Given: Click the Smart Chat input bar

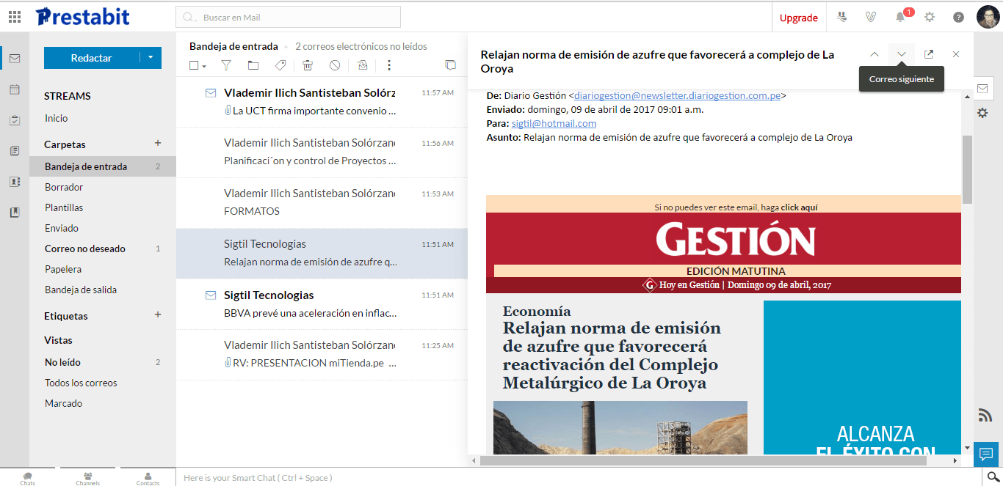Looking at the screenshot, I should click(579, 478).
